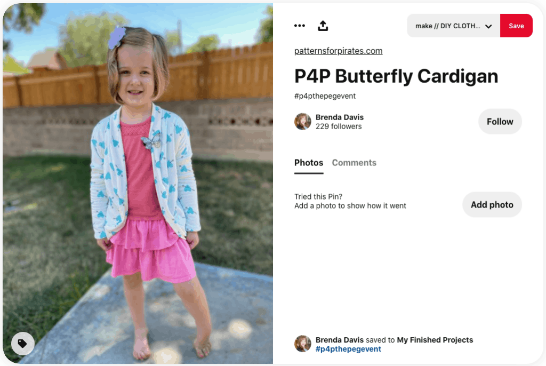
Task: Click the shopping tag icon on photo
Action: point(22,344)
